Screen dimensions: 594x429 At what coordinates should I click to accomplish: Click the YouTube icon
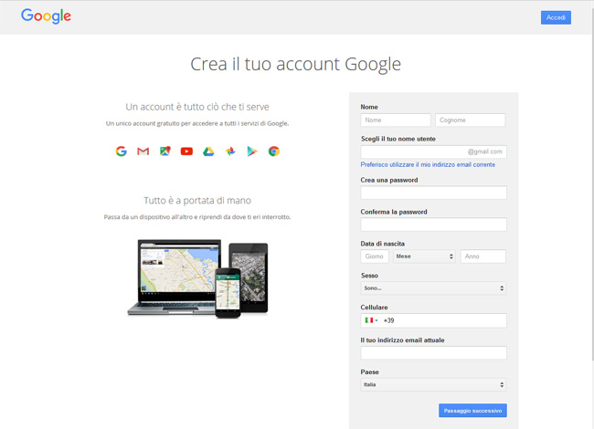point(186,152)
